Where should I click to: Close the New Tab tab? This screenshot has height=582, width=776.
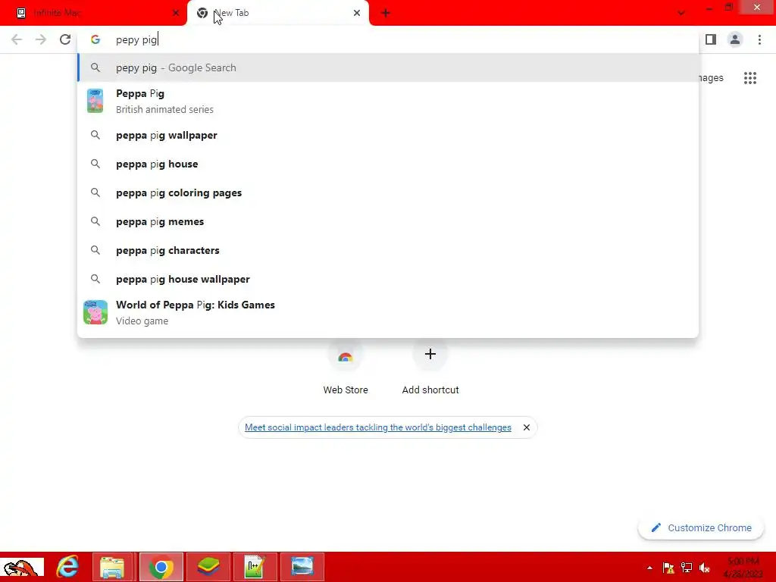[357, 13]
